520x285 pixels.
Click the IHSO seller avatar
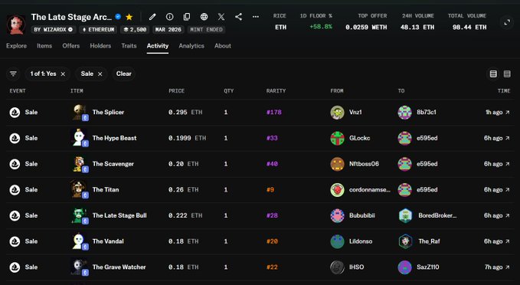tap(337, 267)
